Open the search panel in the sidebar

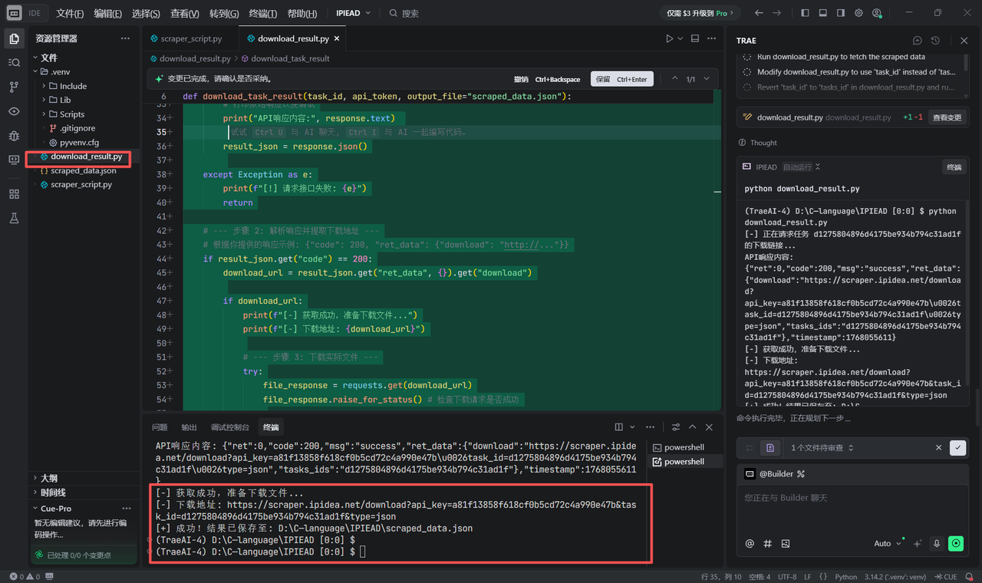[x=14, y=63]
